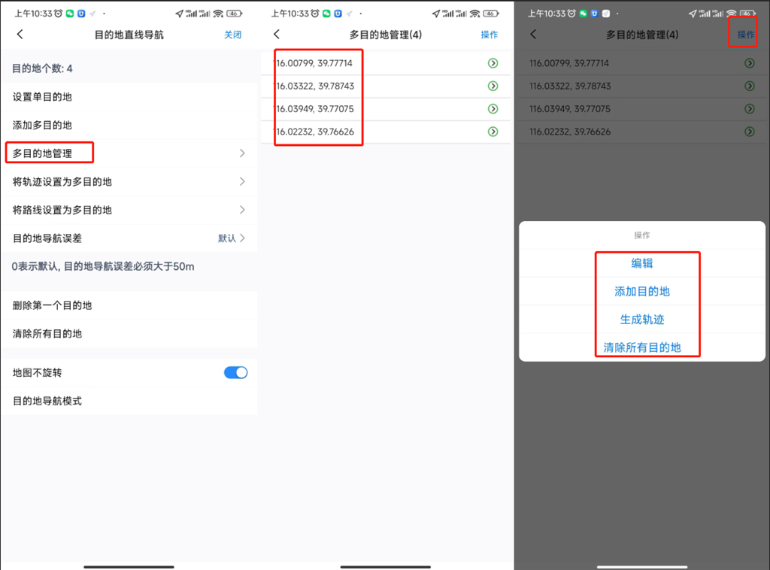The image size is (770, 570).
Task: Tap the alarm clock icon in left status bar
Action: 58,14
